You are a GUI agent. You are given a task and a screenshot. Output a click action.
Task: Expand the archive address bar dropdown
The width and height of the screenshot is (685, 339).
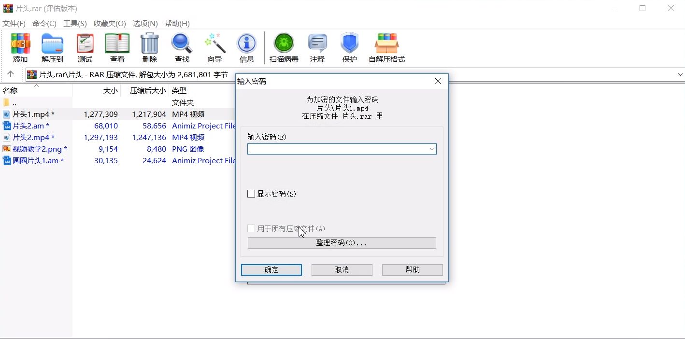680,74
